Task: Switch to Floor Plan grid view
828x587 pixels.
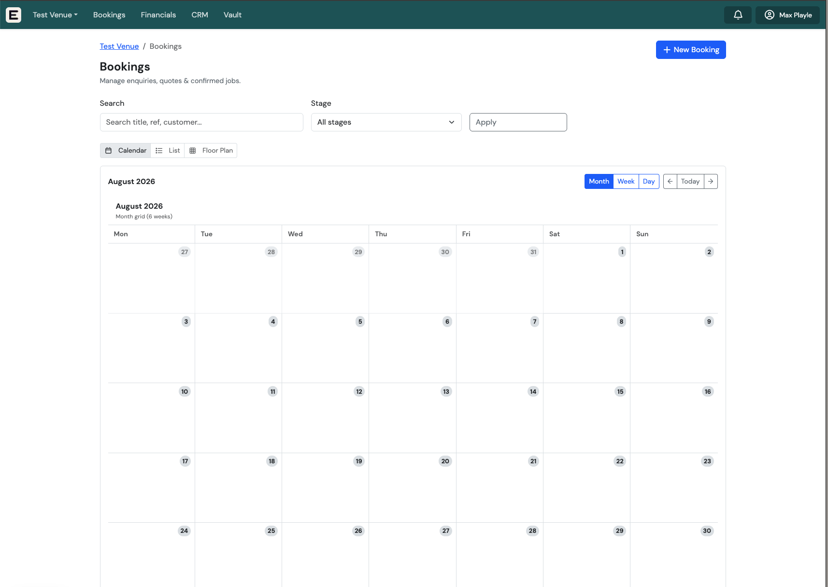Action: click(211, 151)
